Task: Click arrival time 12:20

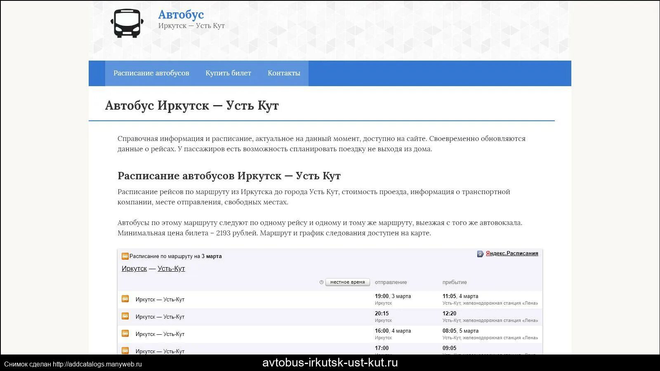Action: (449, 313)
